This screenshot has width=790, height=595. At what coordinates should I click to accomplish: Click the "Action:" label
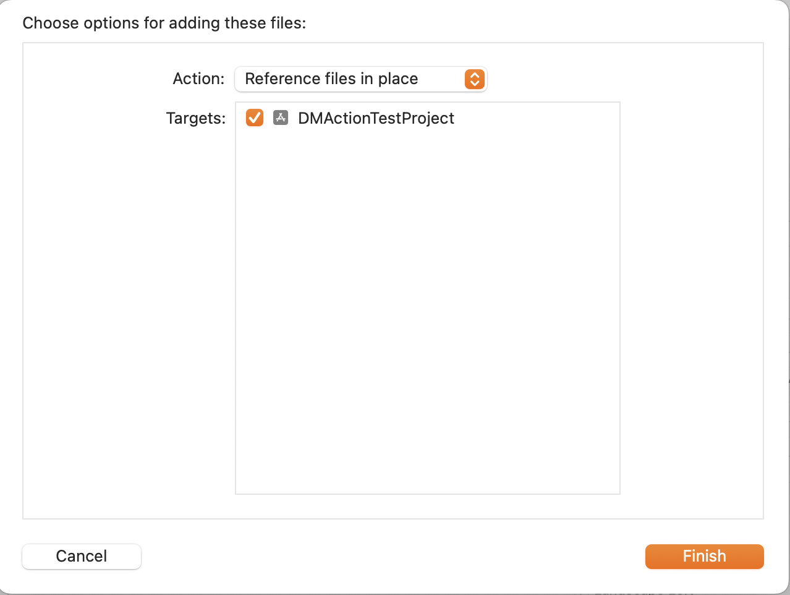pos(198,79)
